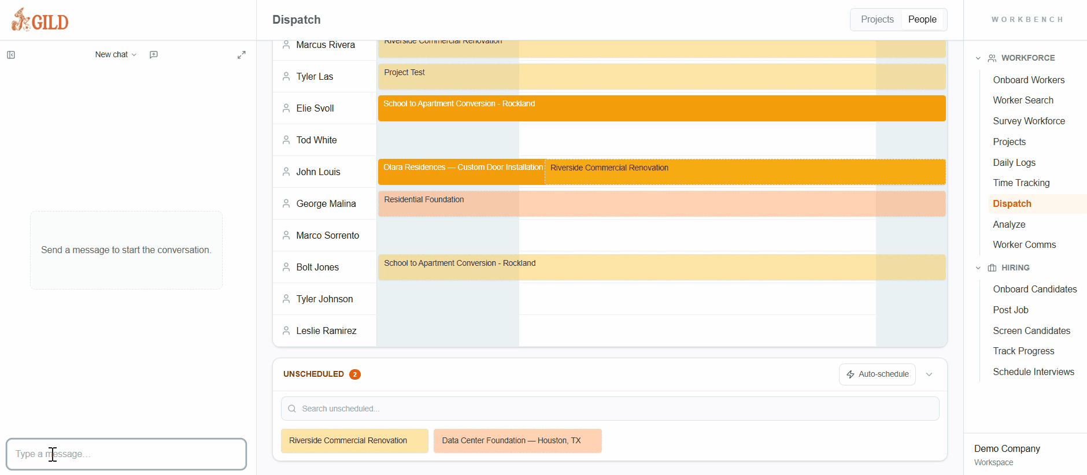Expand chat panel to fullscreen

coord(242,55)
